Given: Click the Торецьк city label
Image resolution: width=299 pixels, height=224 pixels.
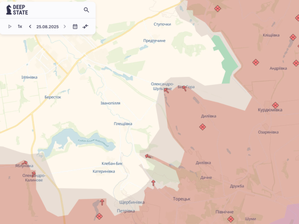Looking at the screenshot, I should pyautogui.click(x=181, y=199).
